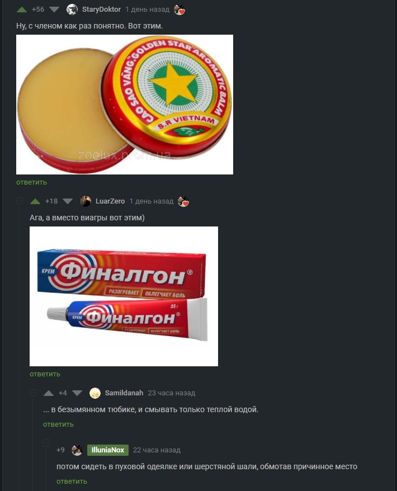Screen dimensions: 397x491
Task: Upvote Samildanah's comment
Action: (49, 393)
